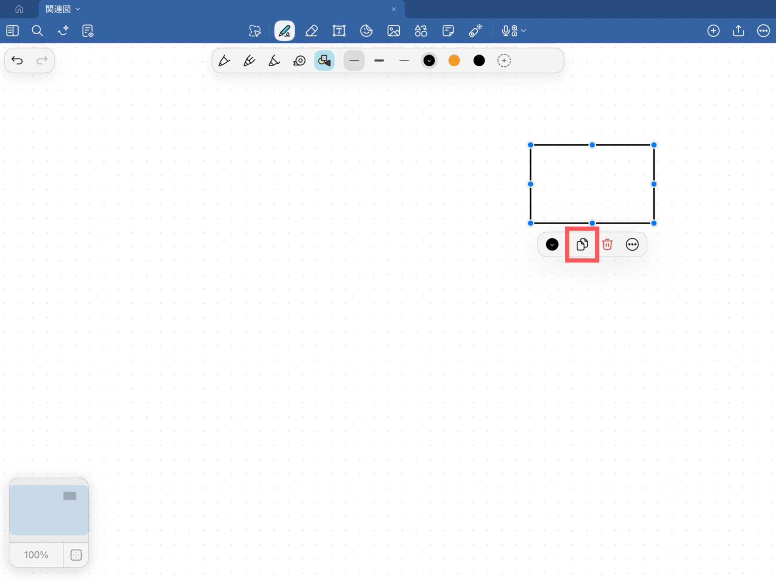The height and width of the screenshot is (582, 776).
Task: Toggle the shape pen option
Action: pos(324,61)
